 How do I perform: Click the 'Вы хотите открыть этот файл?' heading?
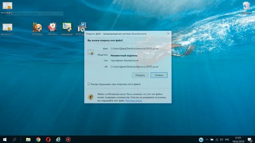pyautogui.click(x=105, y=41)
